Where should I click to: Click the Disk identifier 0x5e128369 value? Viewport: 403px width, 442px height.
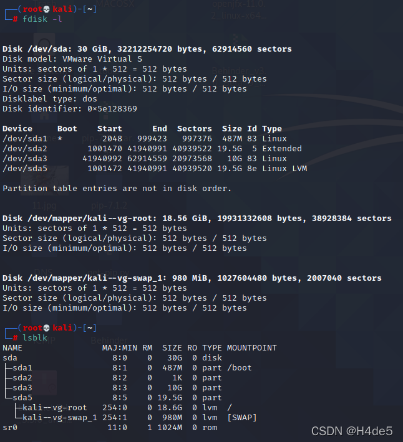click(x=112, y=109)
